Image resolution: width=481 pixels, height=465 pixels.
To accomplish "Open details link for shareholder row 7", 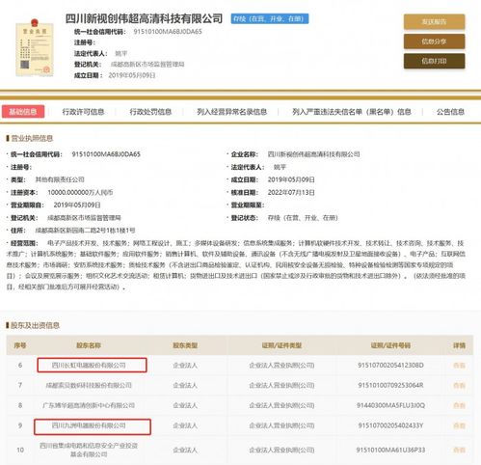I will [x=459, y=385].
